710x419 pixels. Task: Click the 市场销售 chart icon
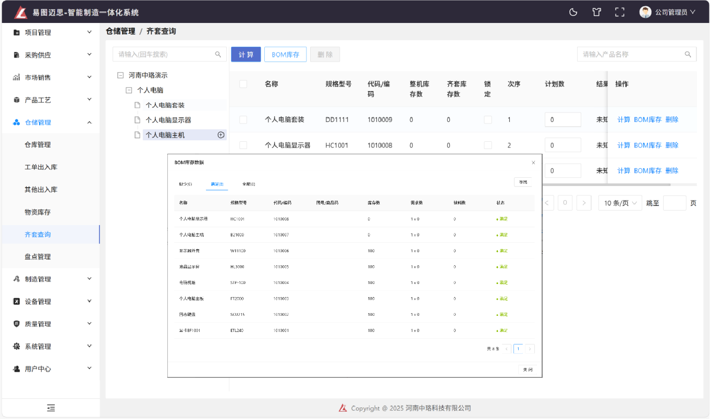16,77
